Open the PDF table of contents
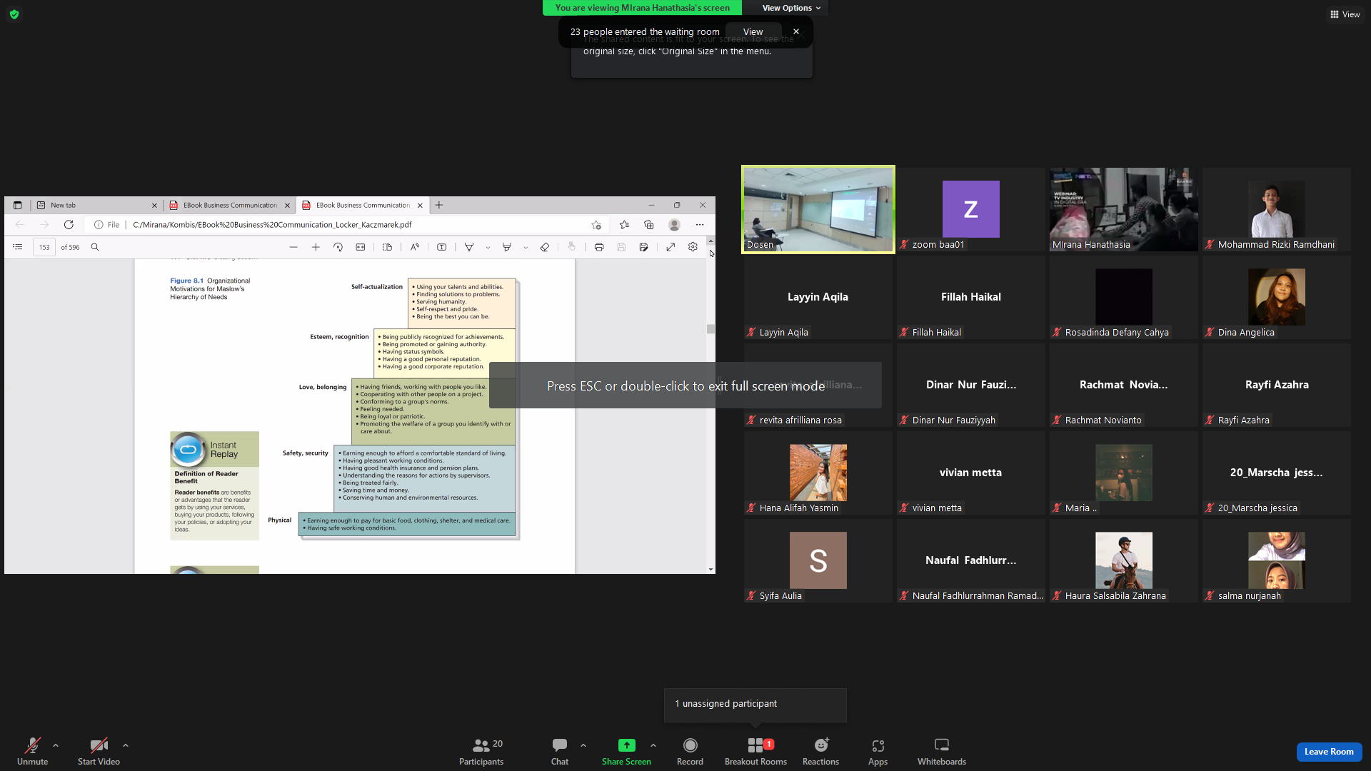 (x=18, y=247)
